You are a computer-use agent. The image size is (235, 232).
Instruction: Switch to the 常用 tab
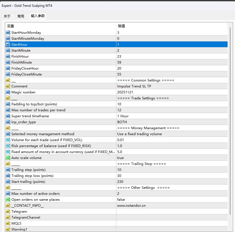pos(21,16)
